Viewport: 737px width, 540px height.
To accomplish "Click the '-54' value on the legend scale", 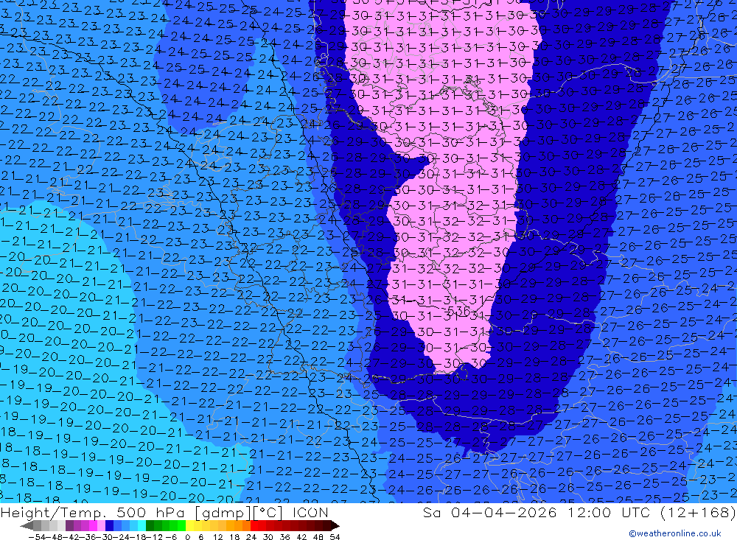I will tap(37, 537).
